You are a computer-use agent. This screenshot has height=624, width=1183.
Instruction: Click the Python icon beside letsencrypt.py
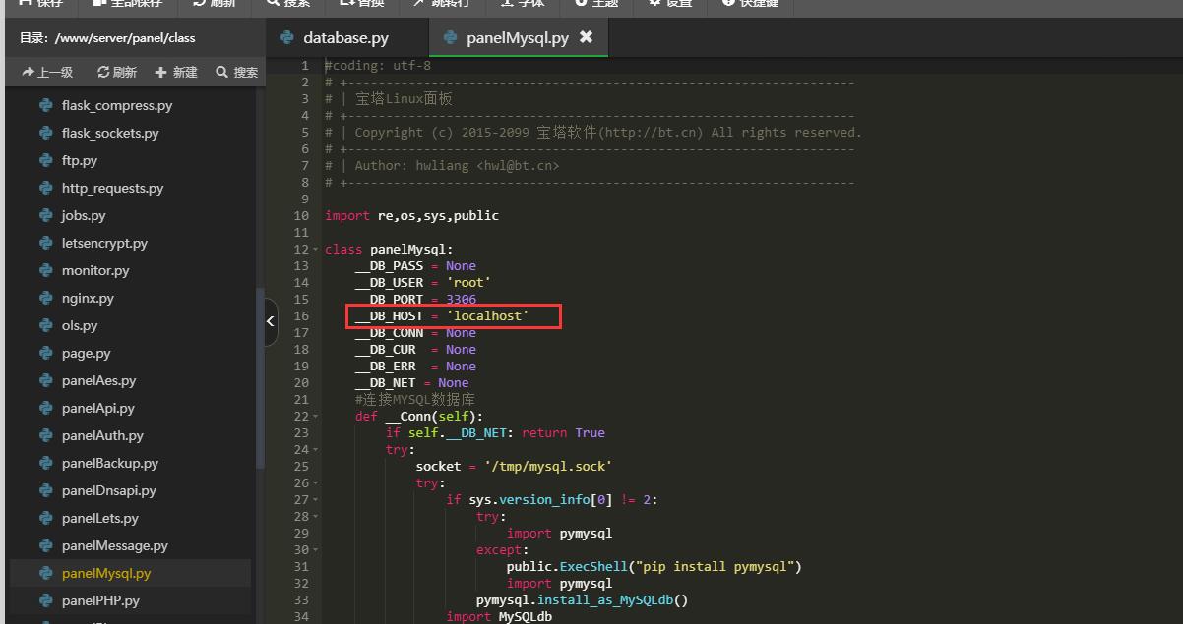point(45,243)
